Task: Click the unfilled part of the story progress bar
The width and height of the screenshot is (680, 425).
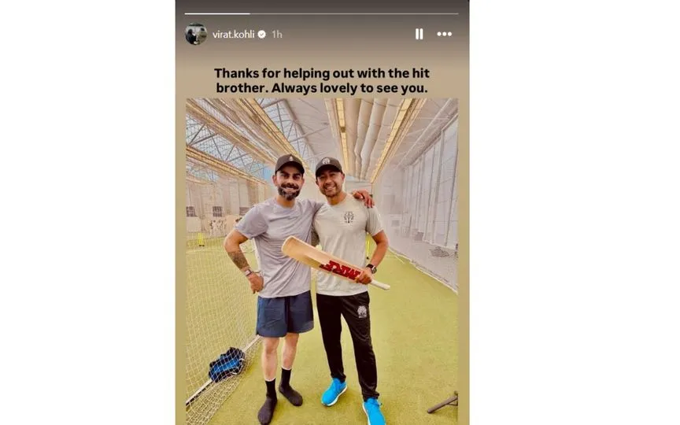Action: click(x=354, y=13)
